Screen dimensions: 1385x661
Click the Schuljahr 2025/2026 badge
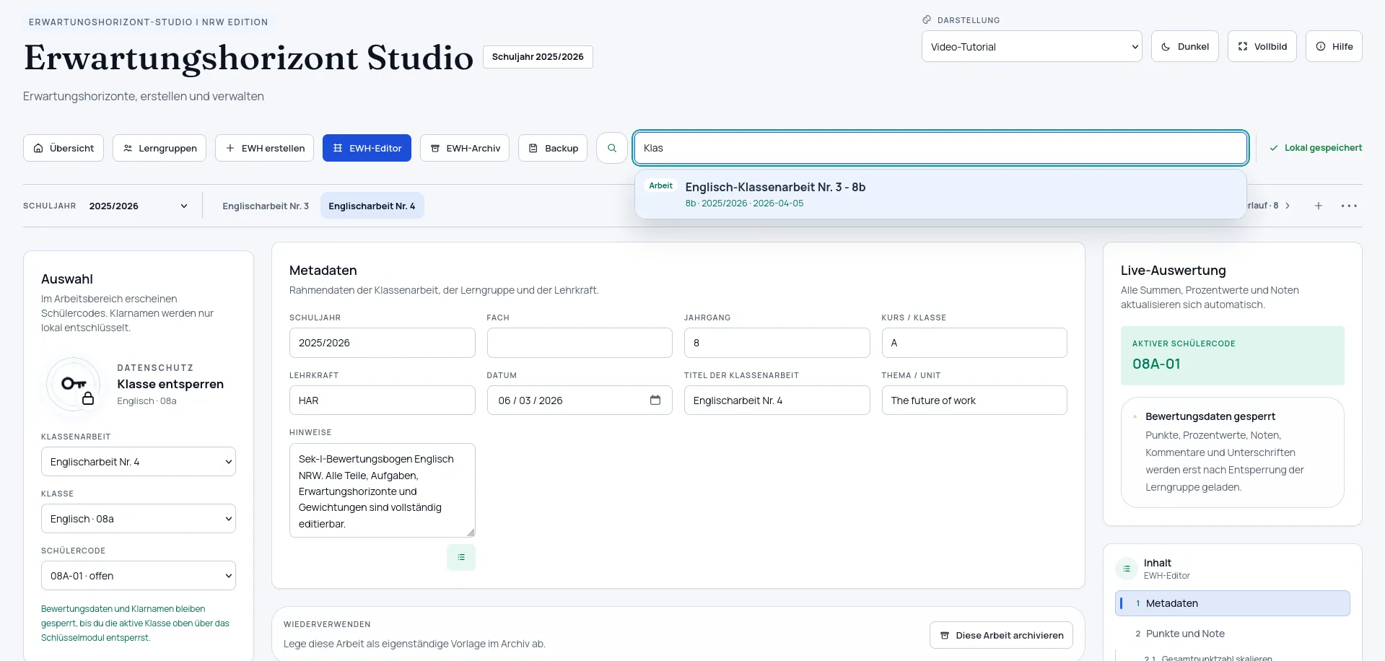point(538,57)
